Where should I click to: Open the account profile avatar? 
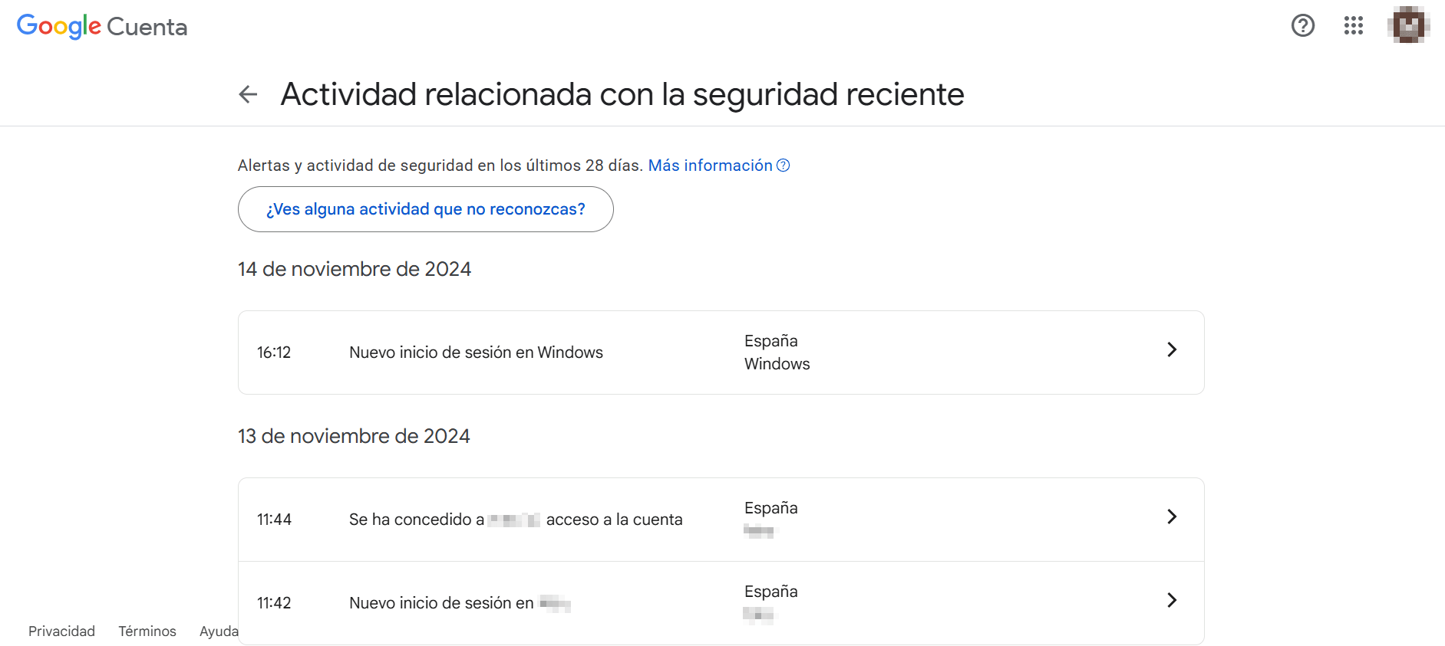click(1409, 25)
